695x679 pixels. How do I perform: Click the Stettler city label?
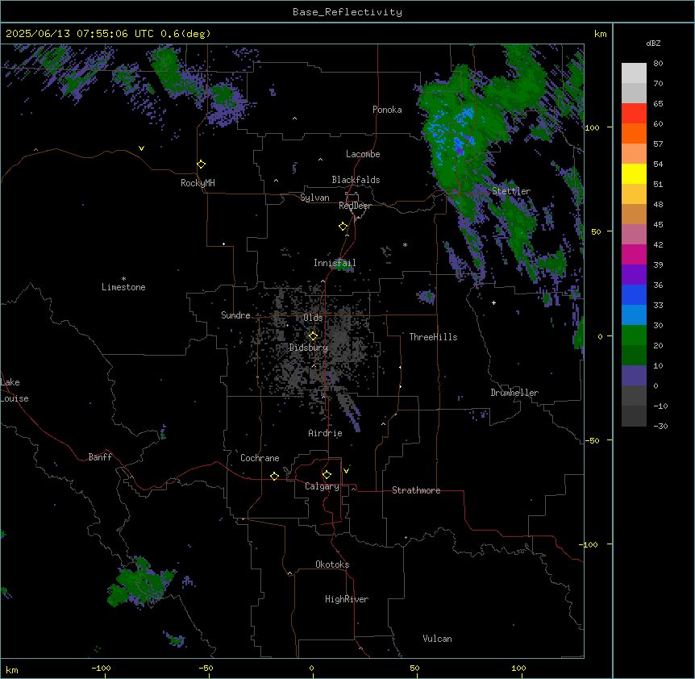tap(511, 191)
